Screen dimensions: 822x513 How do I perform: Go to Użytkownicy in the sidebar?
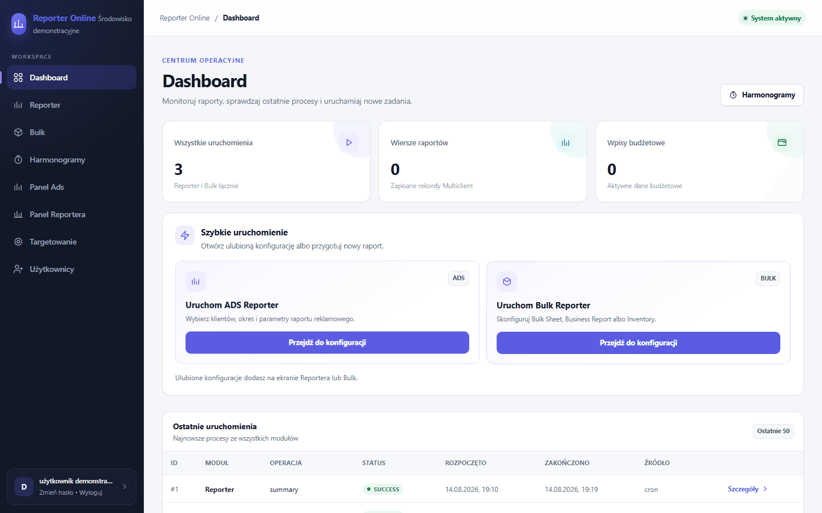coord(71,269)
